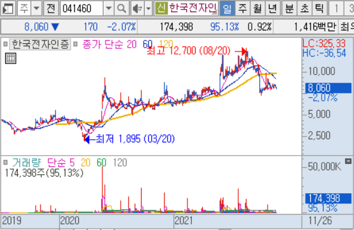Switch to second 초 chart period

[x=304, y=8]
